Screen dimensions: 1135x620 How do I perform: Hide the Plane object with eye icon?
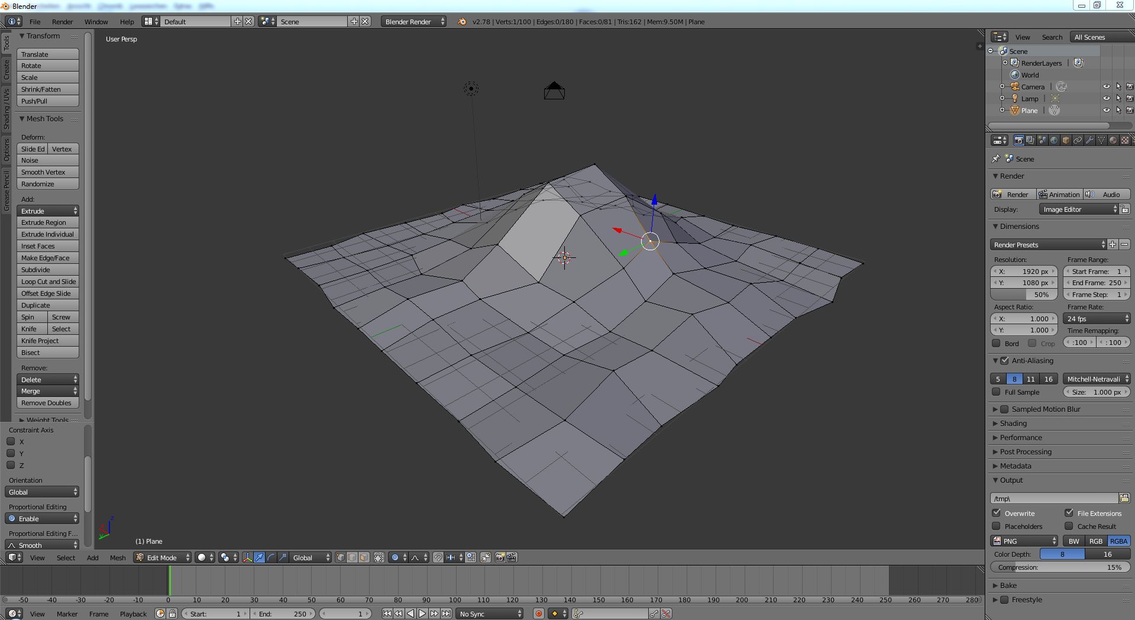(1106, 110)
